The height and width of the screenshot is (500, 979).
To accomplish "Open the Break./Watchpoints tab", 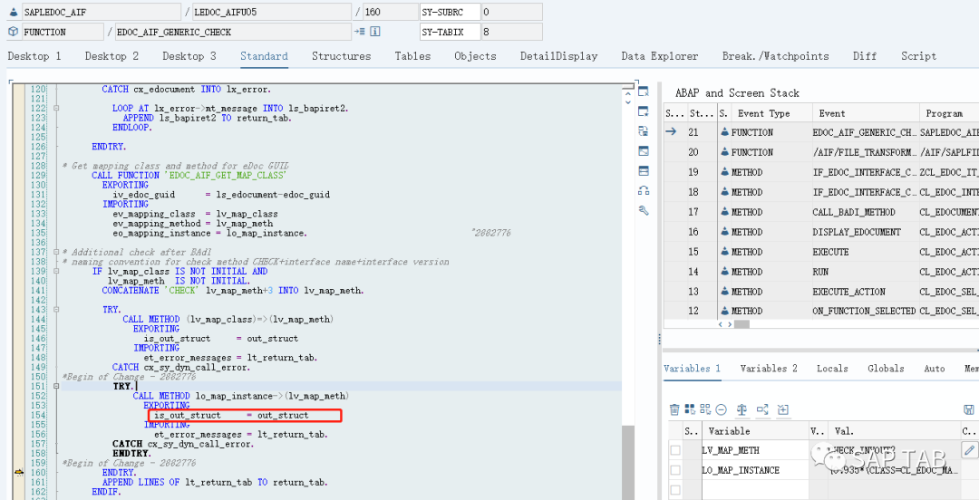I will (775, 56).
